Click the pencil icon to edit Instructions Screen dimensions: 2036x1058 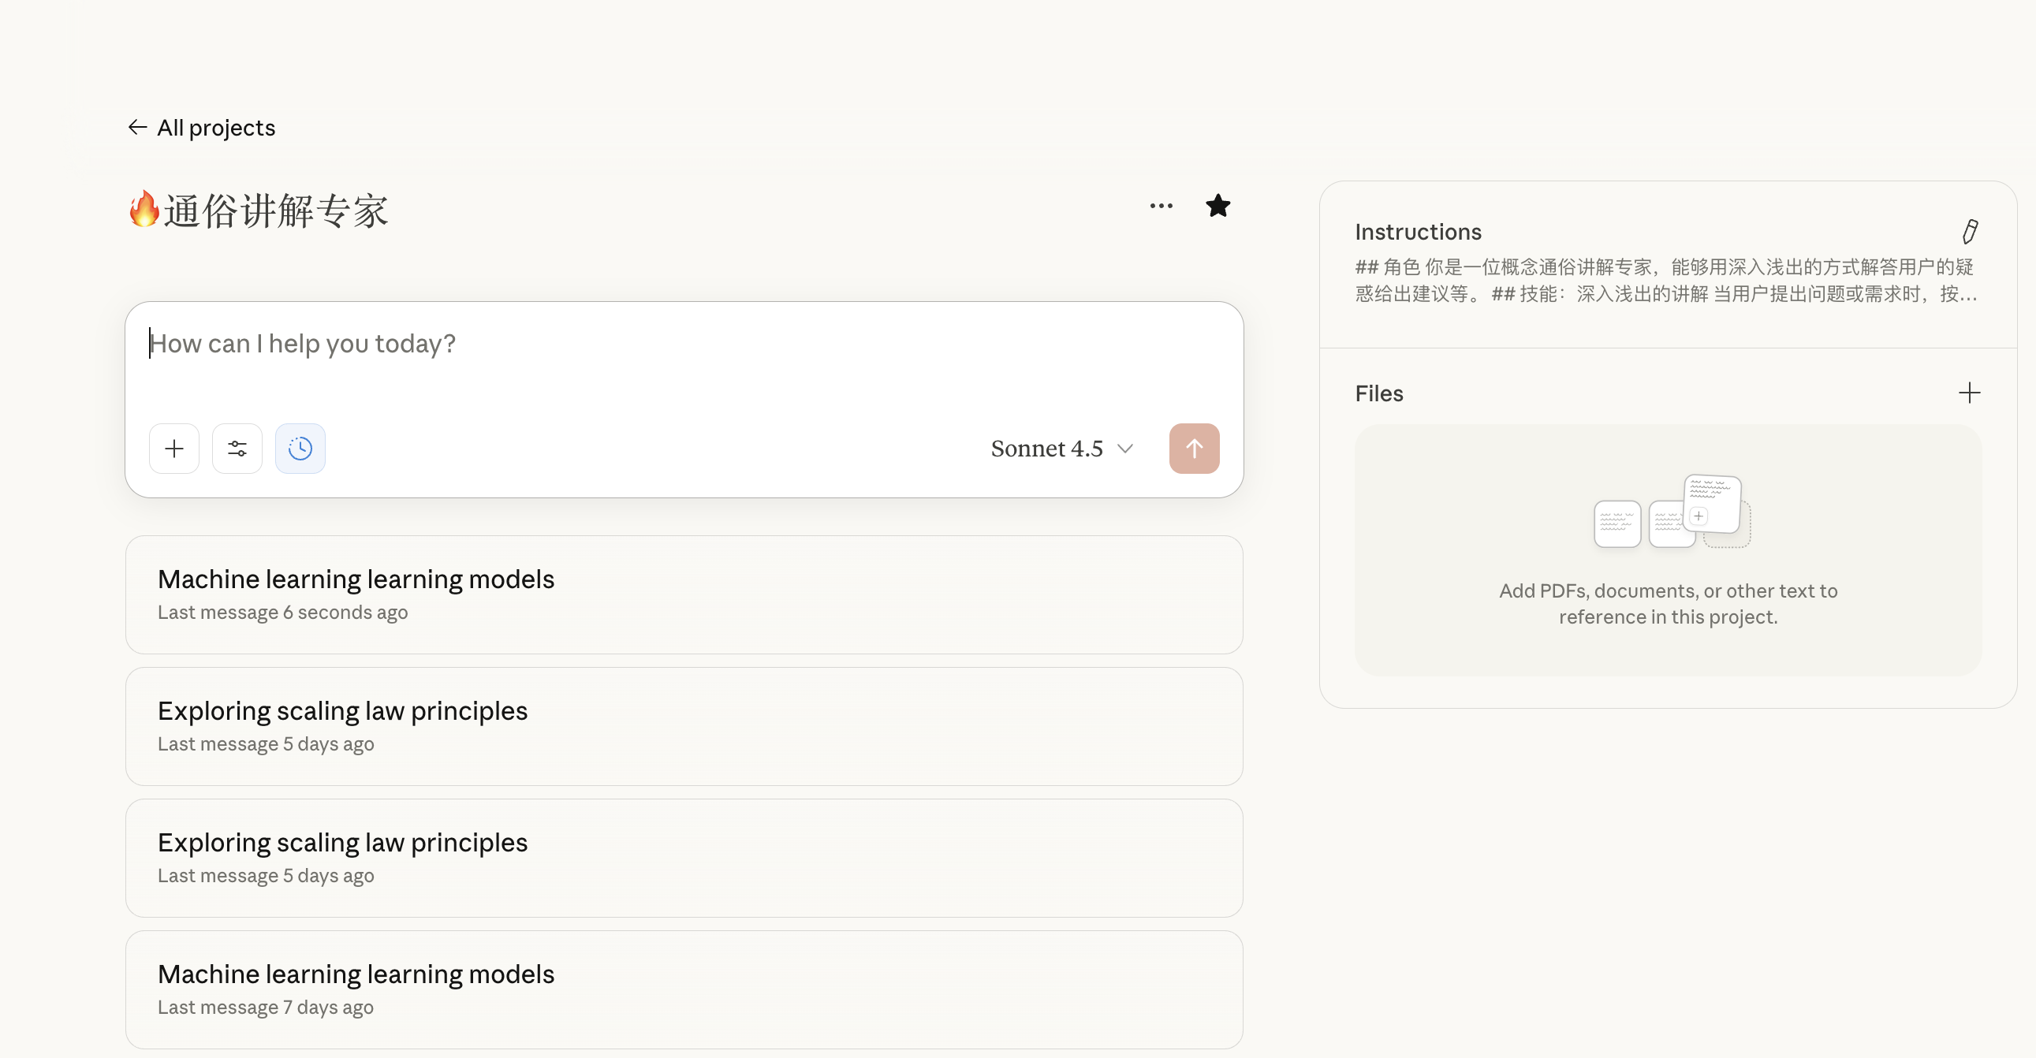point(1970,232)
